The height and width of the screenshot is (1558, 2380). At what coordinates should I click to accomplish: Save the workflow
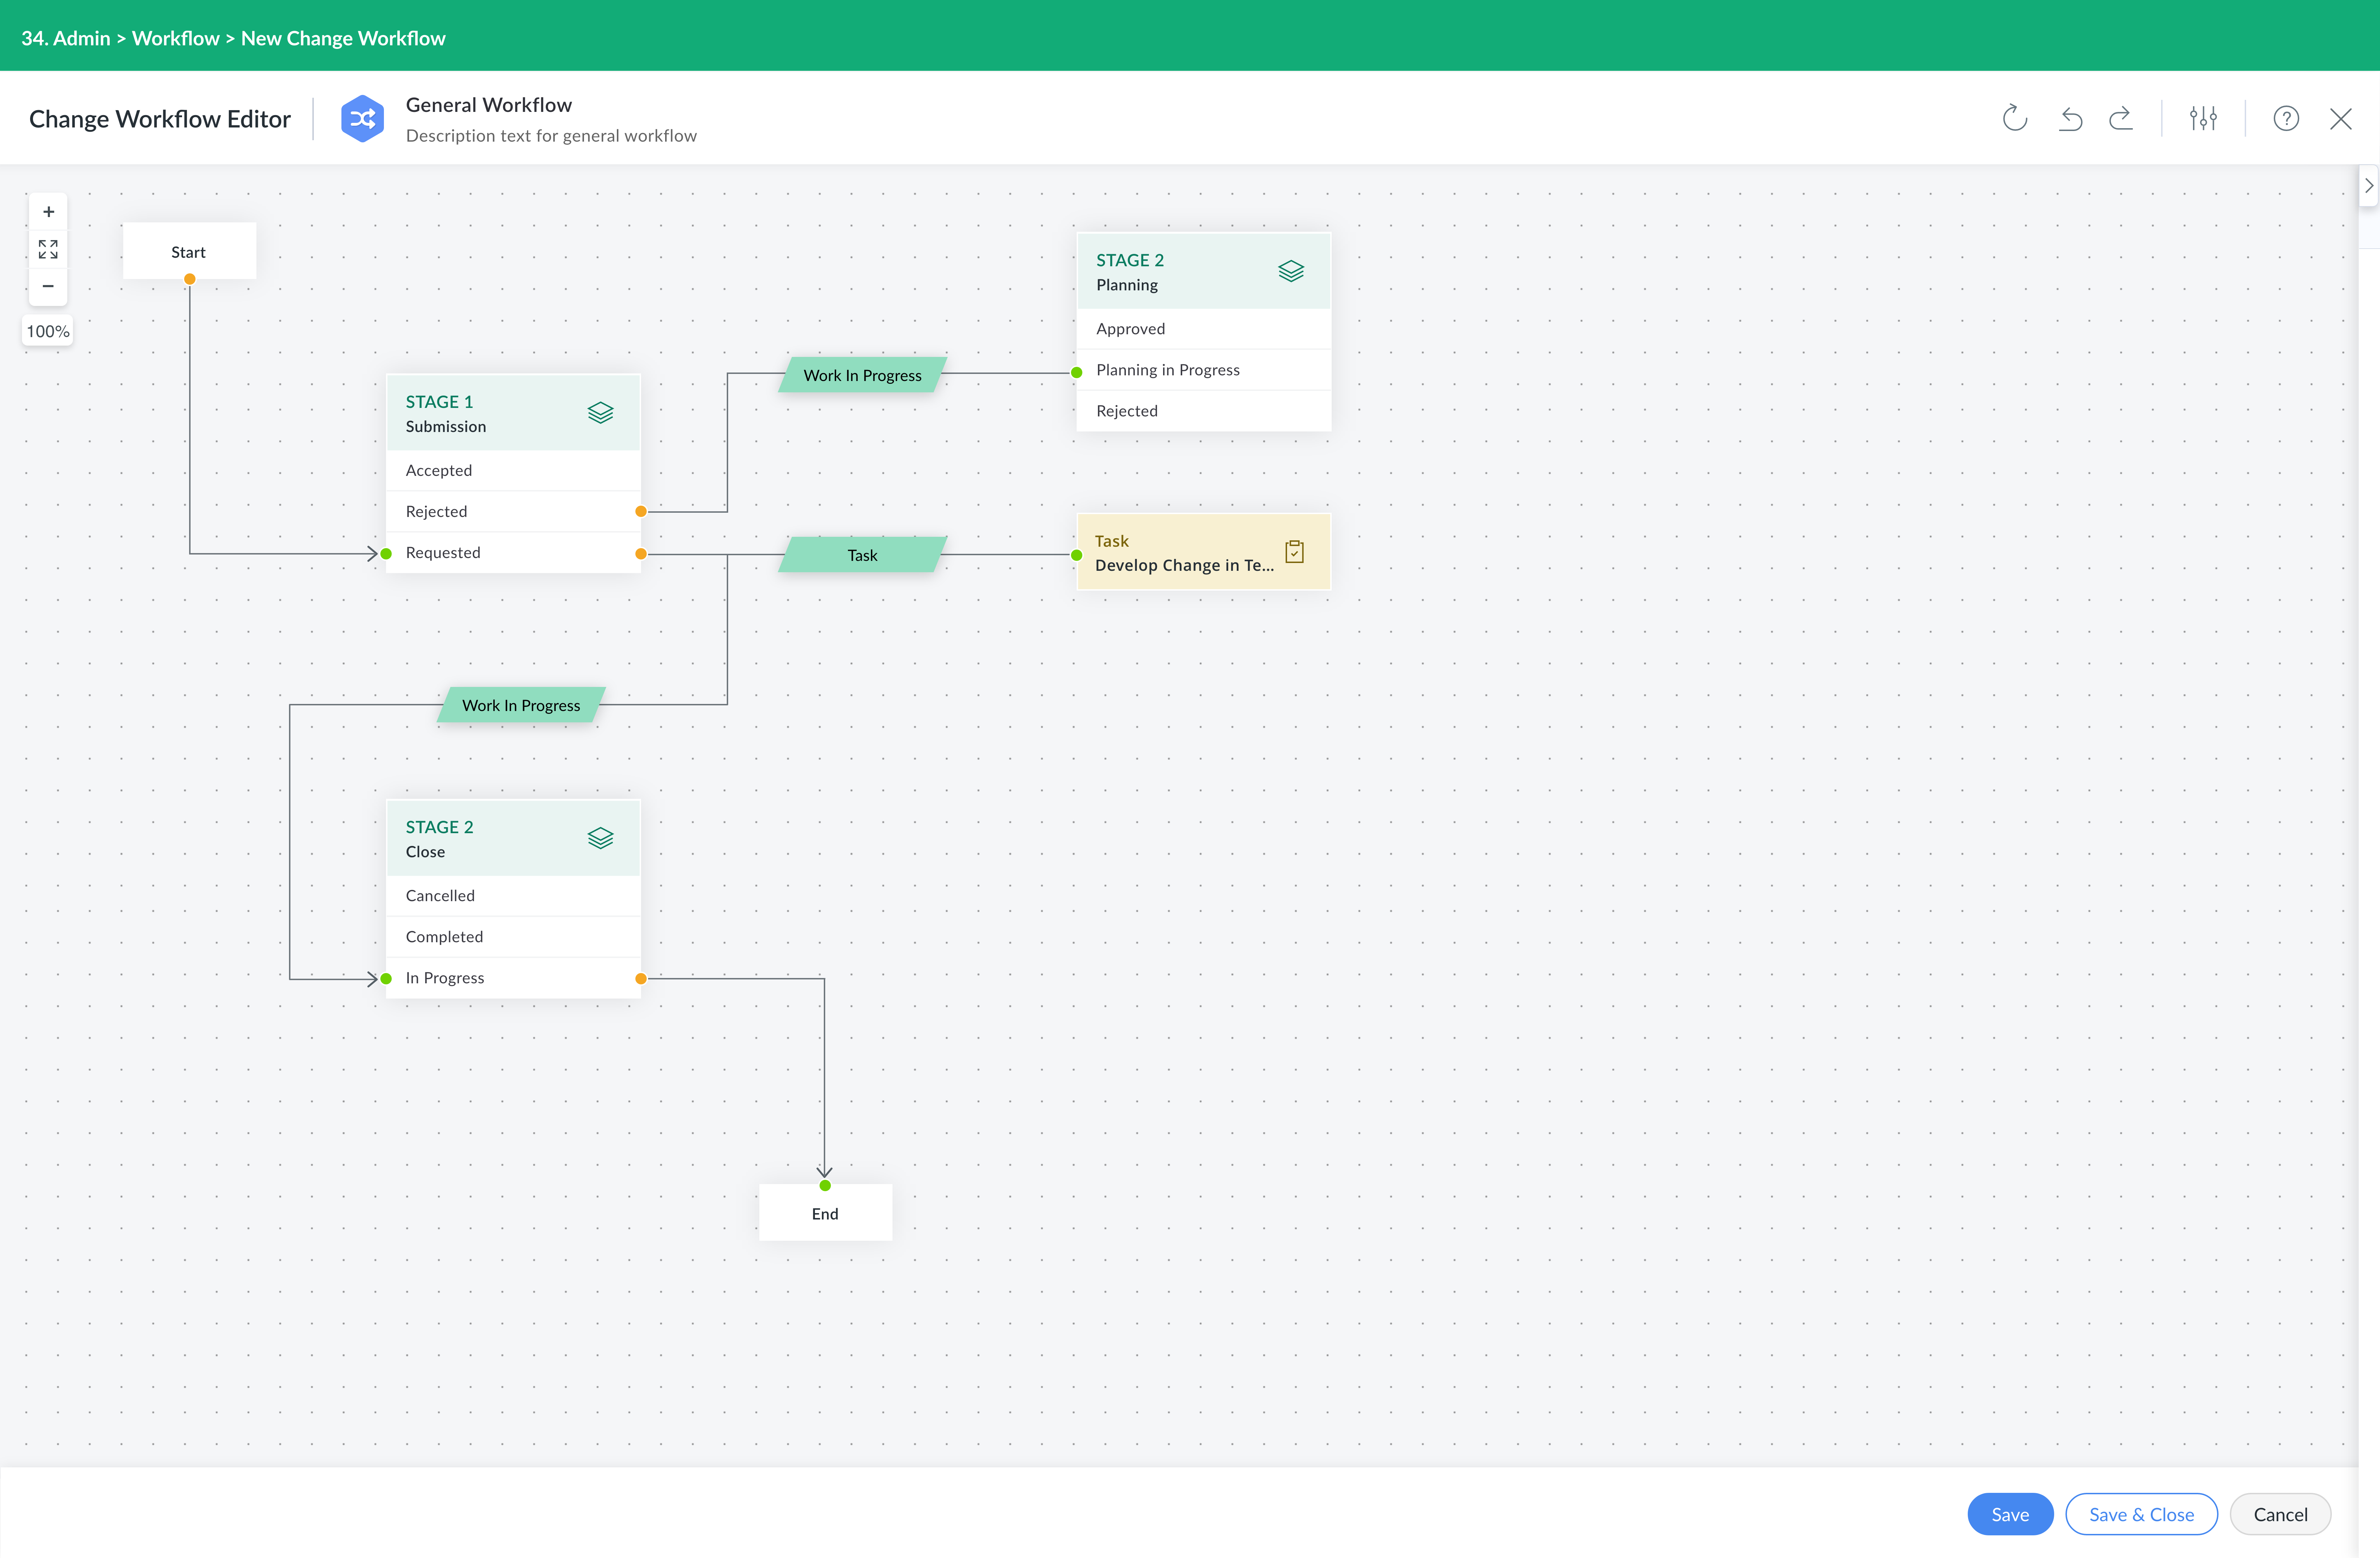click(2010, 1514)
